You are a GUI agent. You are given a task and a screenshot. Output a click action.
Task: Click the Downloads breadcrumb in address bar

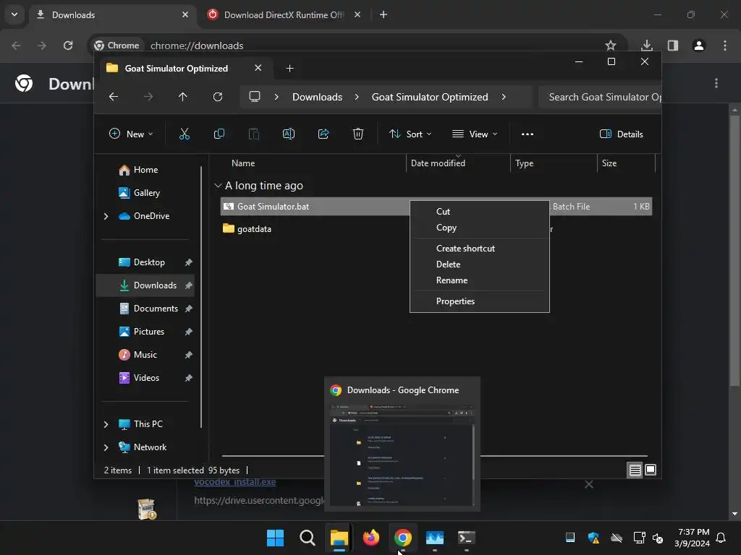(317, 97)
